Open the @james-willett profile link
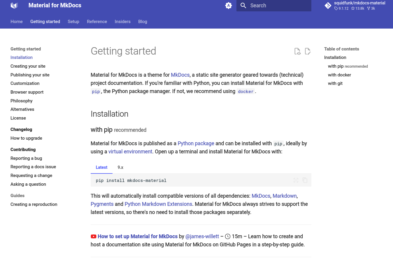 202,236
